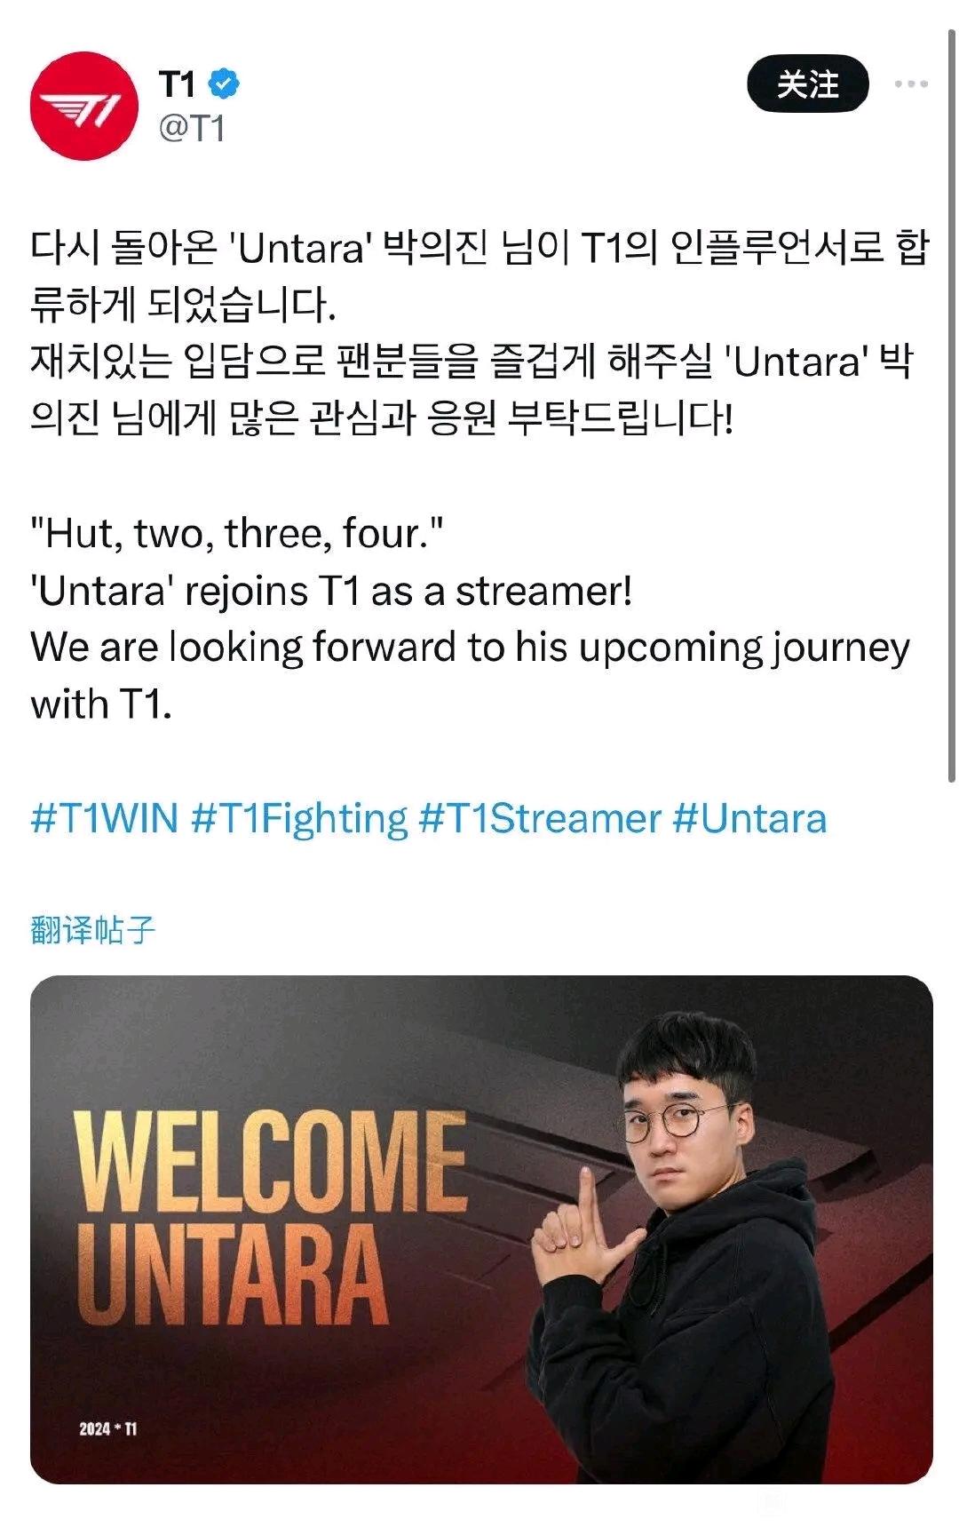The width and height of the screenshot is (959, 1527).
Task: Open the #T1WIN hashtag
Action: (x=105, y=818)
